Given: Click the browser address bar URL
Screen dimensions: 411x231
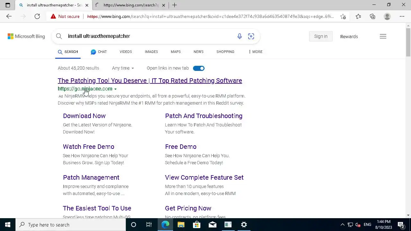Looking at the screenshot, I should coord(210,16).
